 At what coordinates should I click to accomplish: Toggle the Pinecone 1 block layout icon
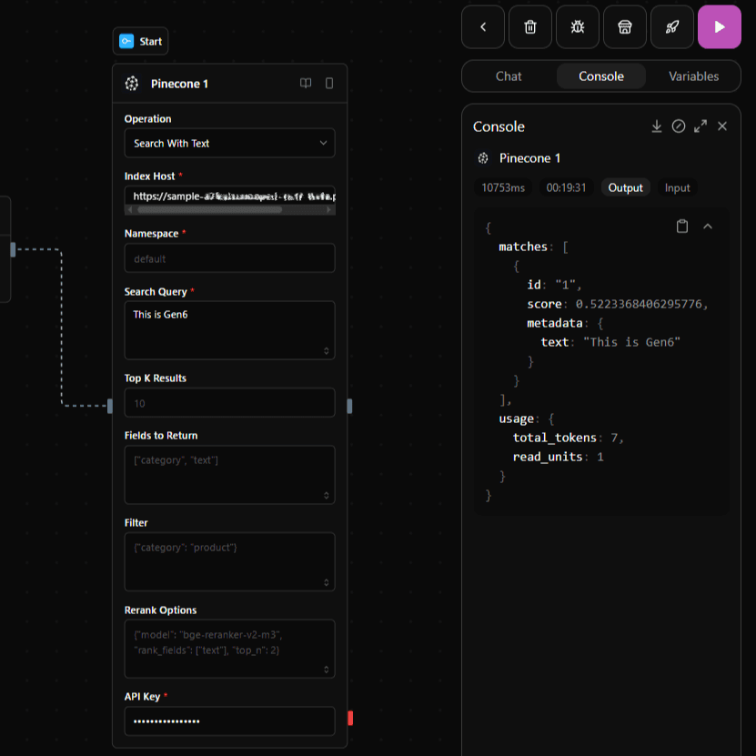click(329, 84)
